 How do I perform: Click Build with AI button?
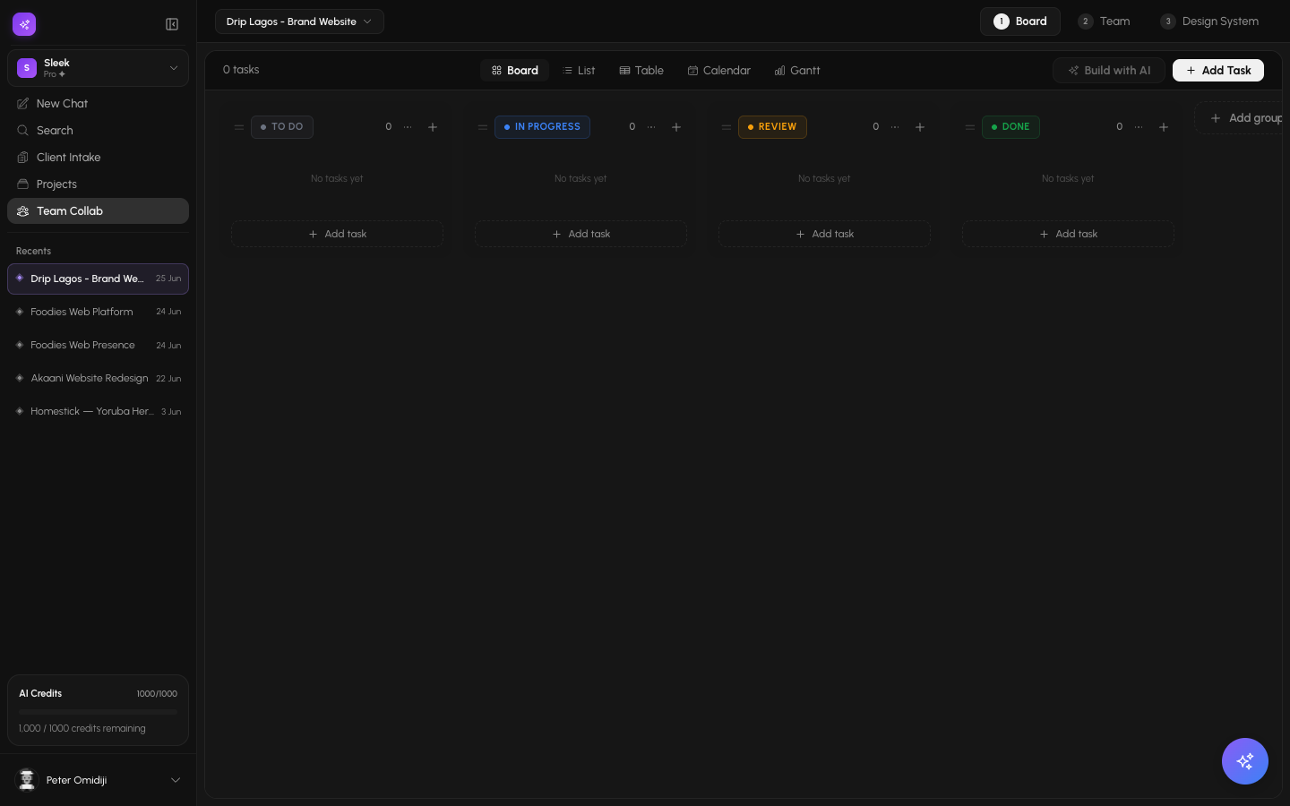pyautogui.click(x=1109, y=71)
